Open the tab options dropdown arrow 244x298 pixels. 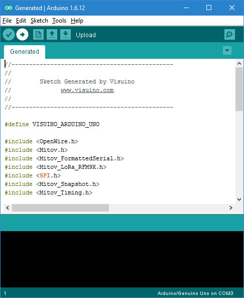[x=227, y=51]
